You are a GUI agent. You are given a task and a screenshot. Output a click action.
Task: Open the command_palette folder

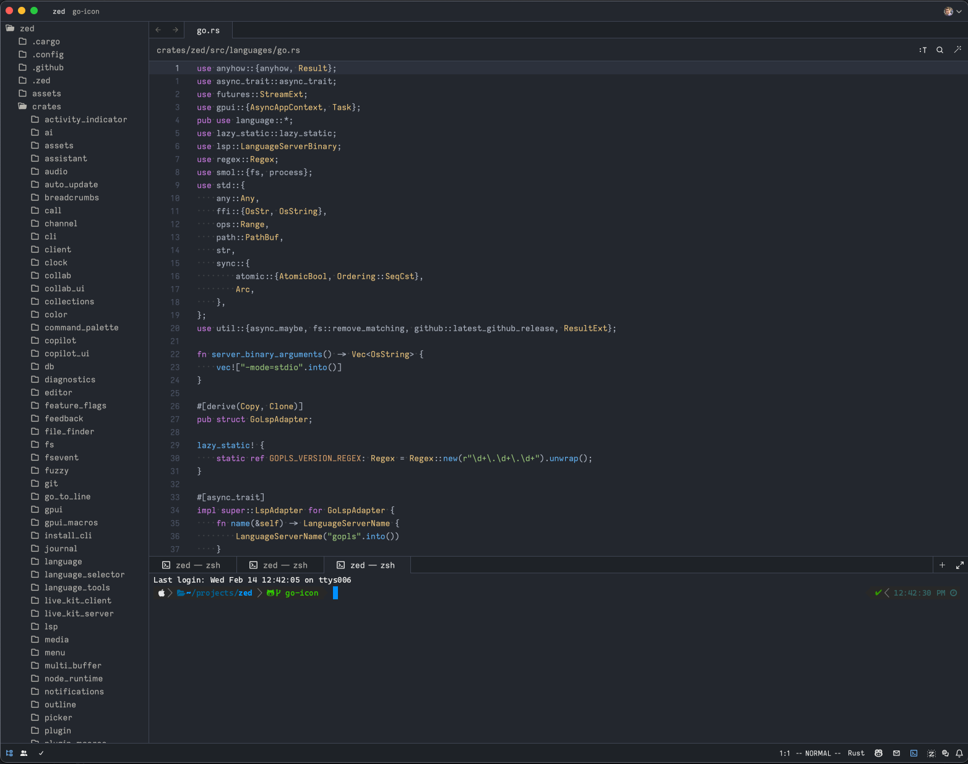pyautogui.click(x=74, y=328)
